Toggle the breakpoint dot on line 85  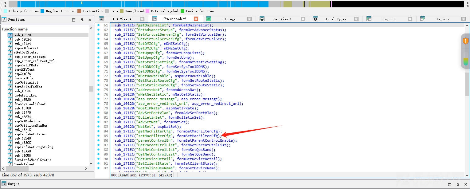point(98,136)
